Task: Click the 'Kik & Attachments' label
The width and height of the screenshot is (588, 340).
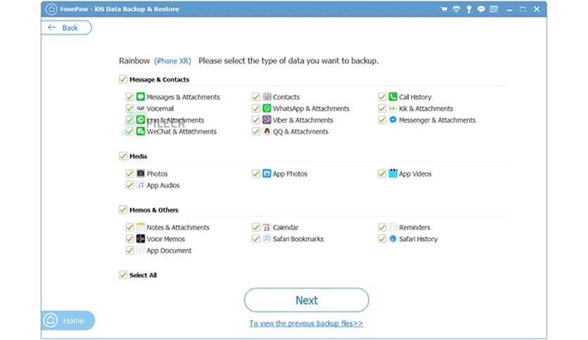Action: click(426, 109)
